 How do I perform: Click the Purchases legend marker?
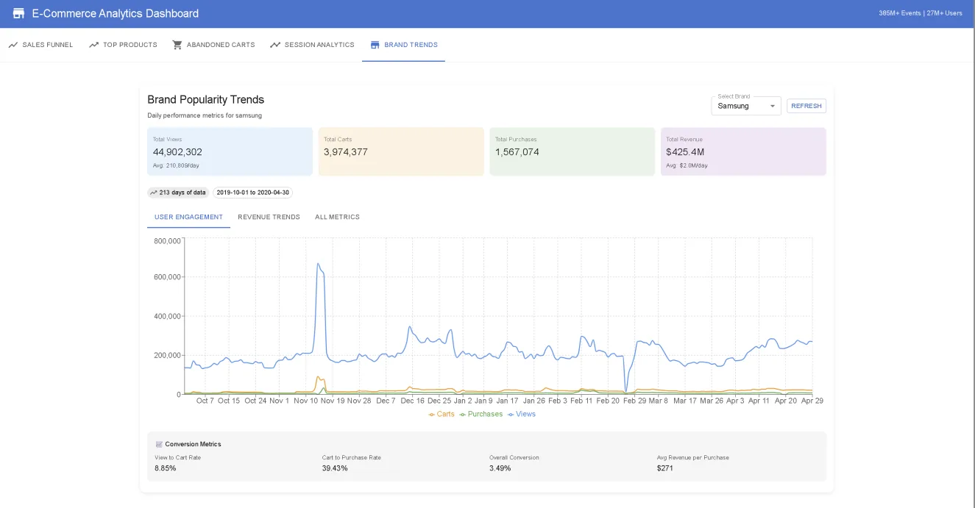[463, 415]
